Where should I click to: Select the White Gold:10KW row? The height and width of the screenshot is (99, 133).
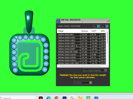click(x=81, y=57)
